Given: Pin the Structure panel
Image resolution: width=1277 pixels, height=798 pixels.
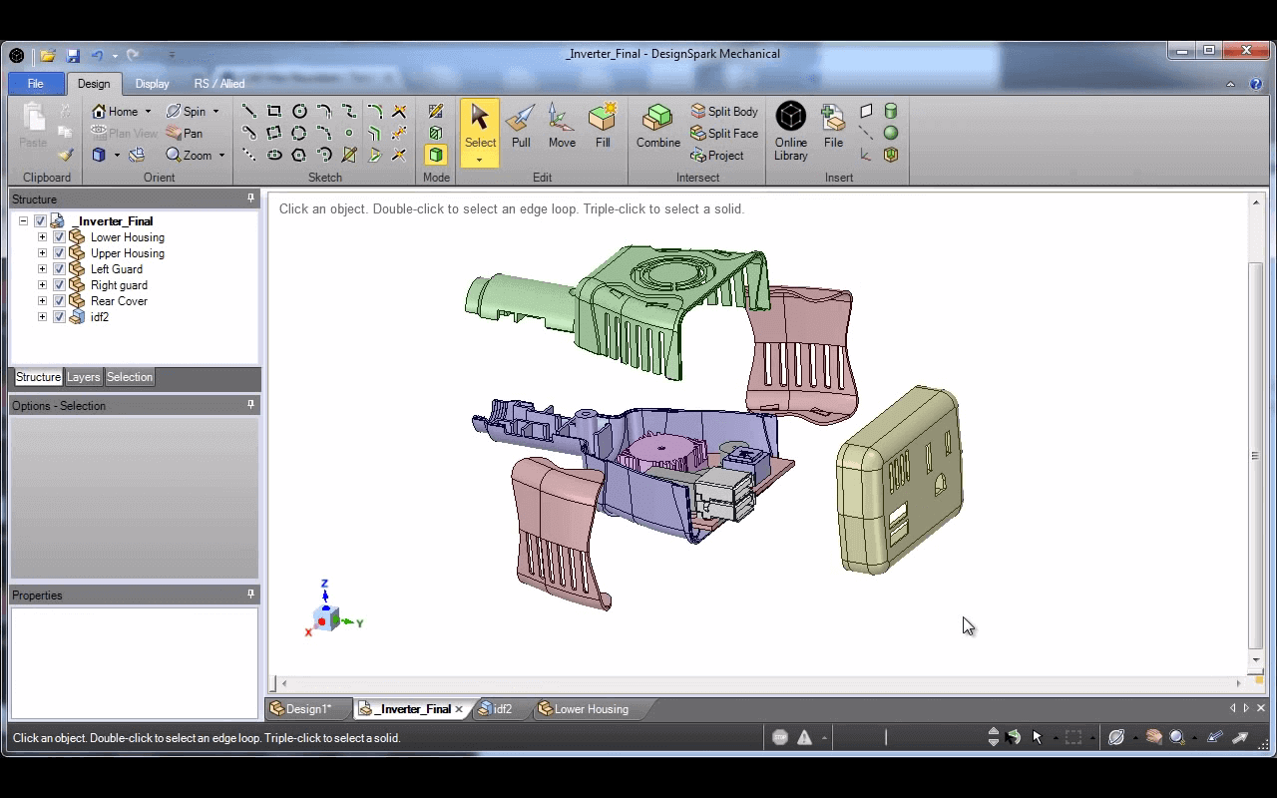Looking at the screenshot, I should coord(250,199).
